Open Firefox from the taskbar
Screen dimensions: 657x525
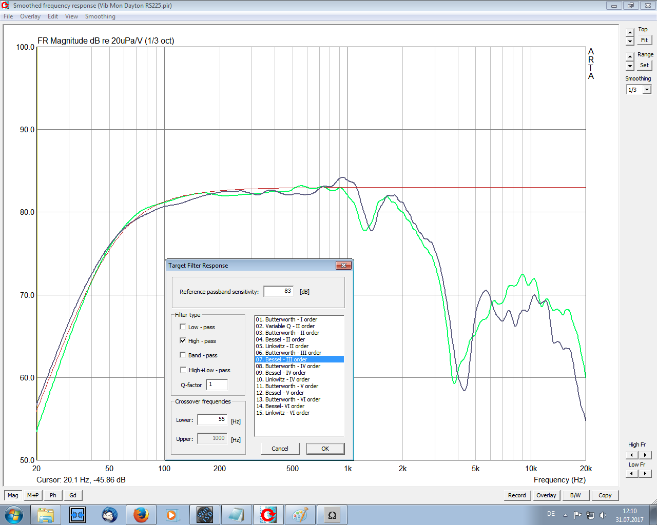(x=141, y=515)
